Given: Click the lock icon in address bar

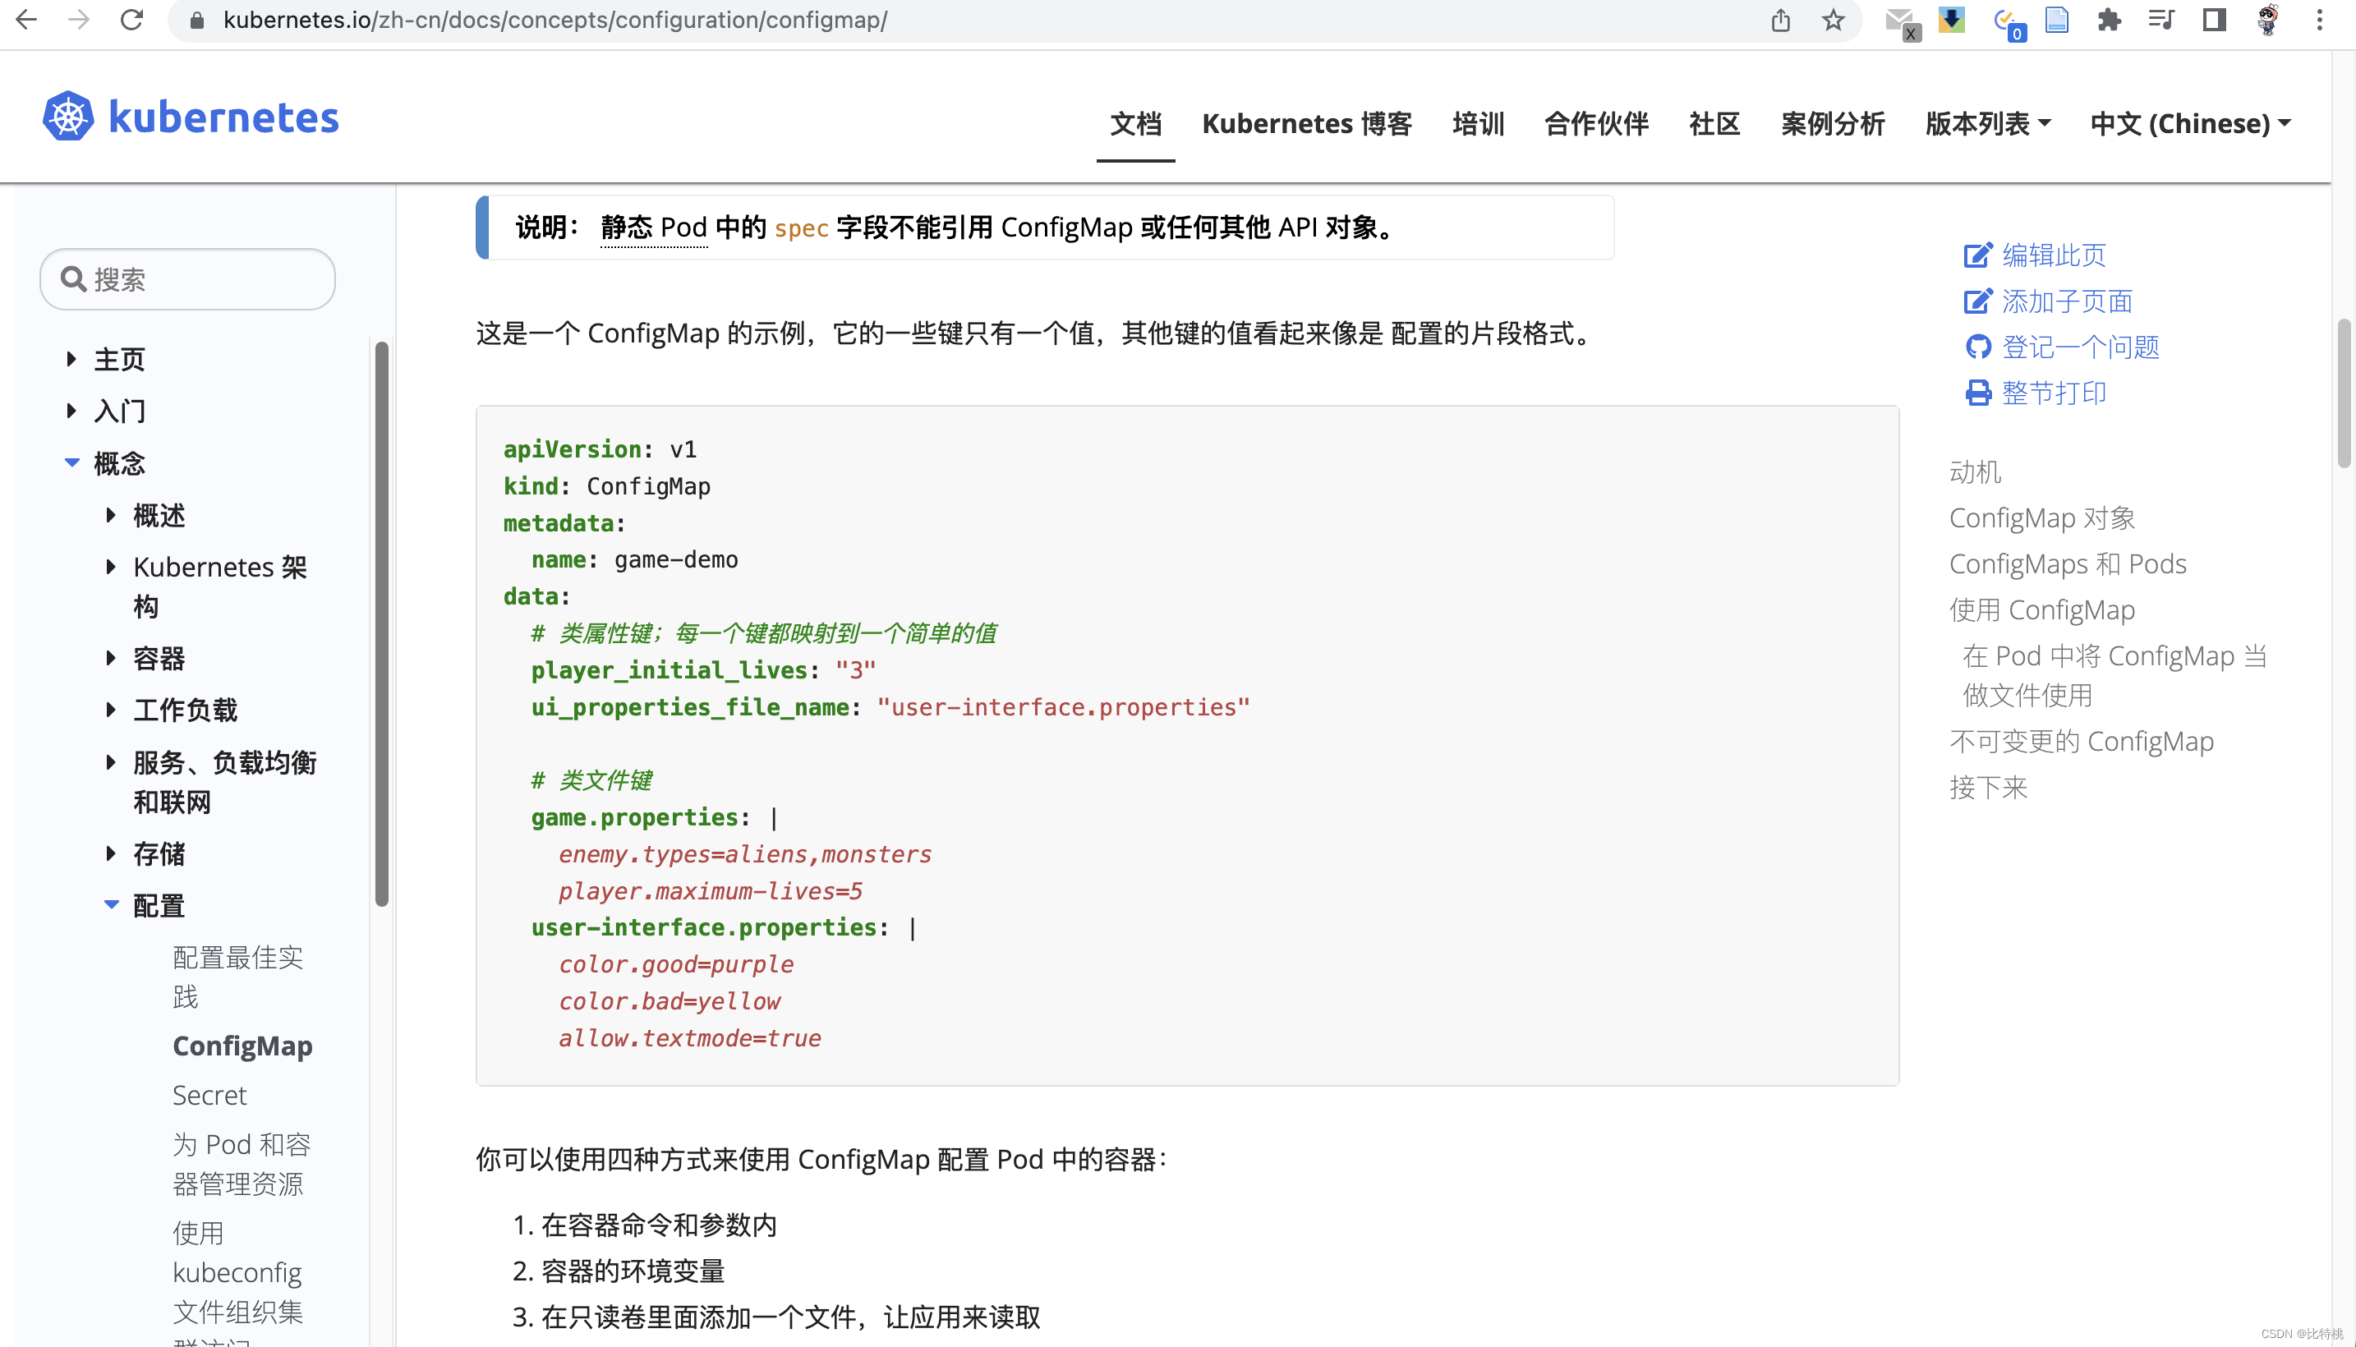Looking at the screenshot, I should 196,21.
